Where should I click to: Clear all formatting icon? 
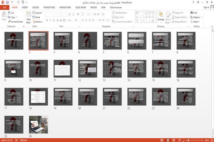(78, 14)
